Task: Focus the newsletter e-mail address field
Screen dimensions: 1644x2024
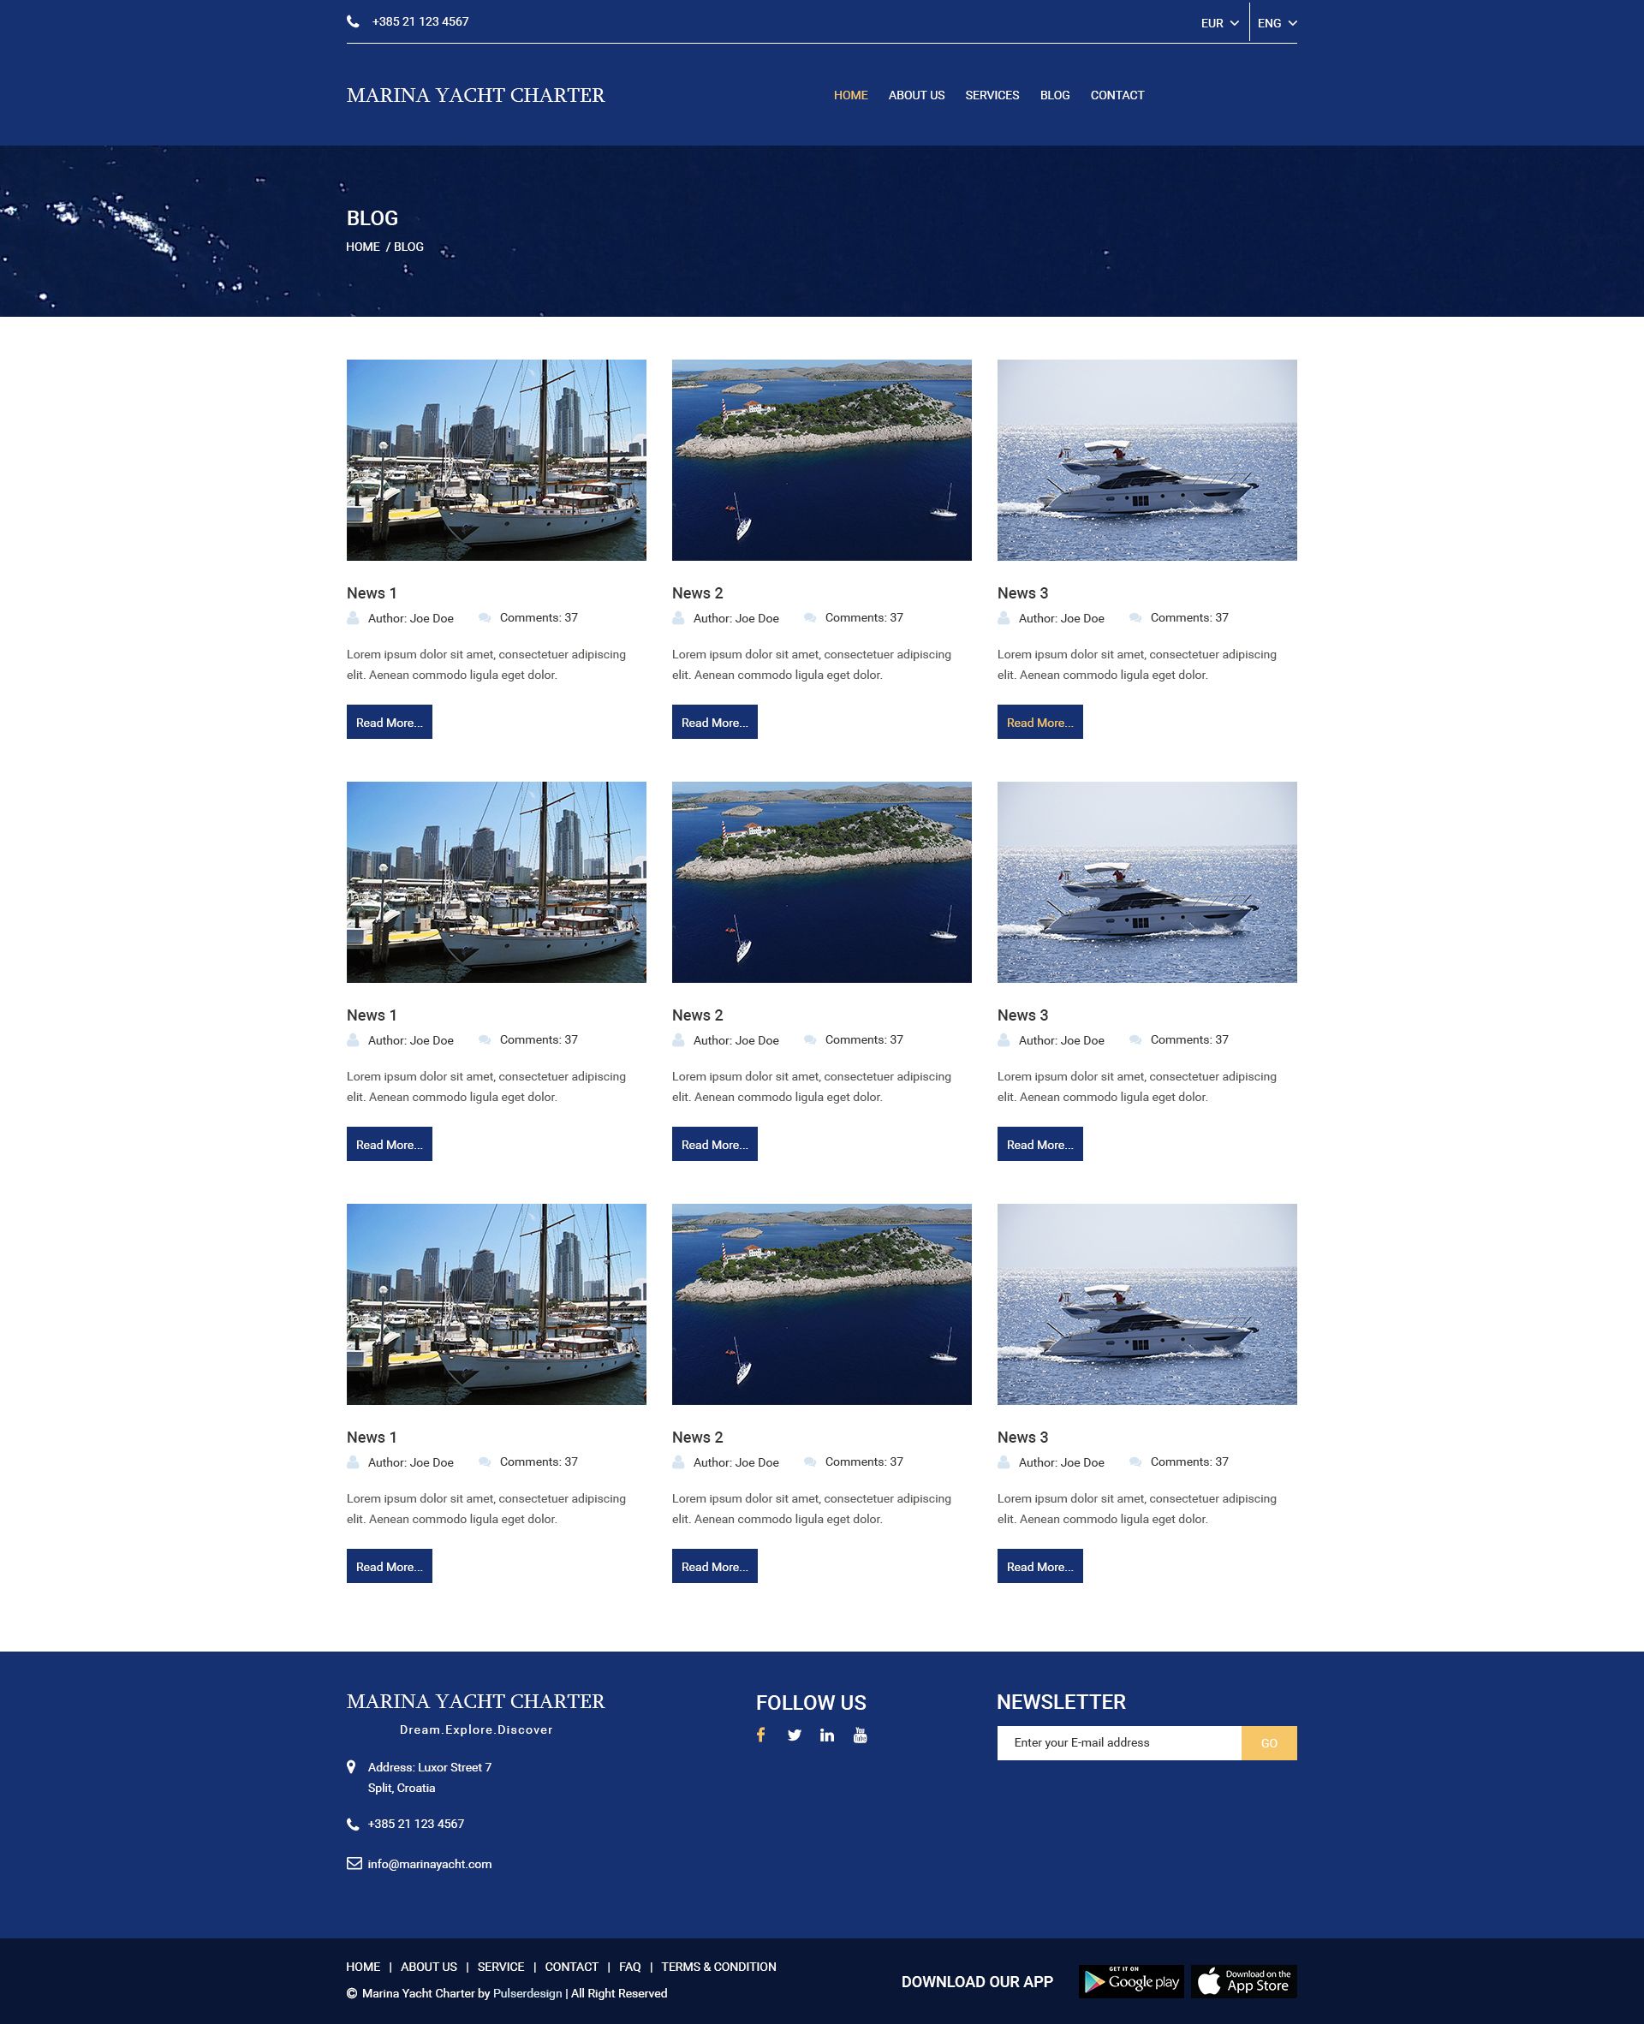Action: click(1117, 1743)
